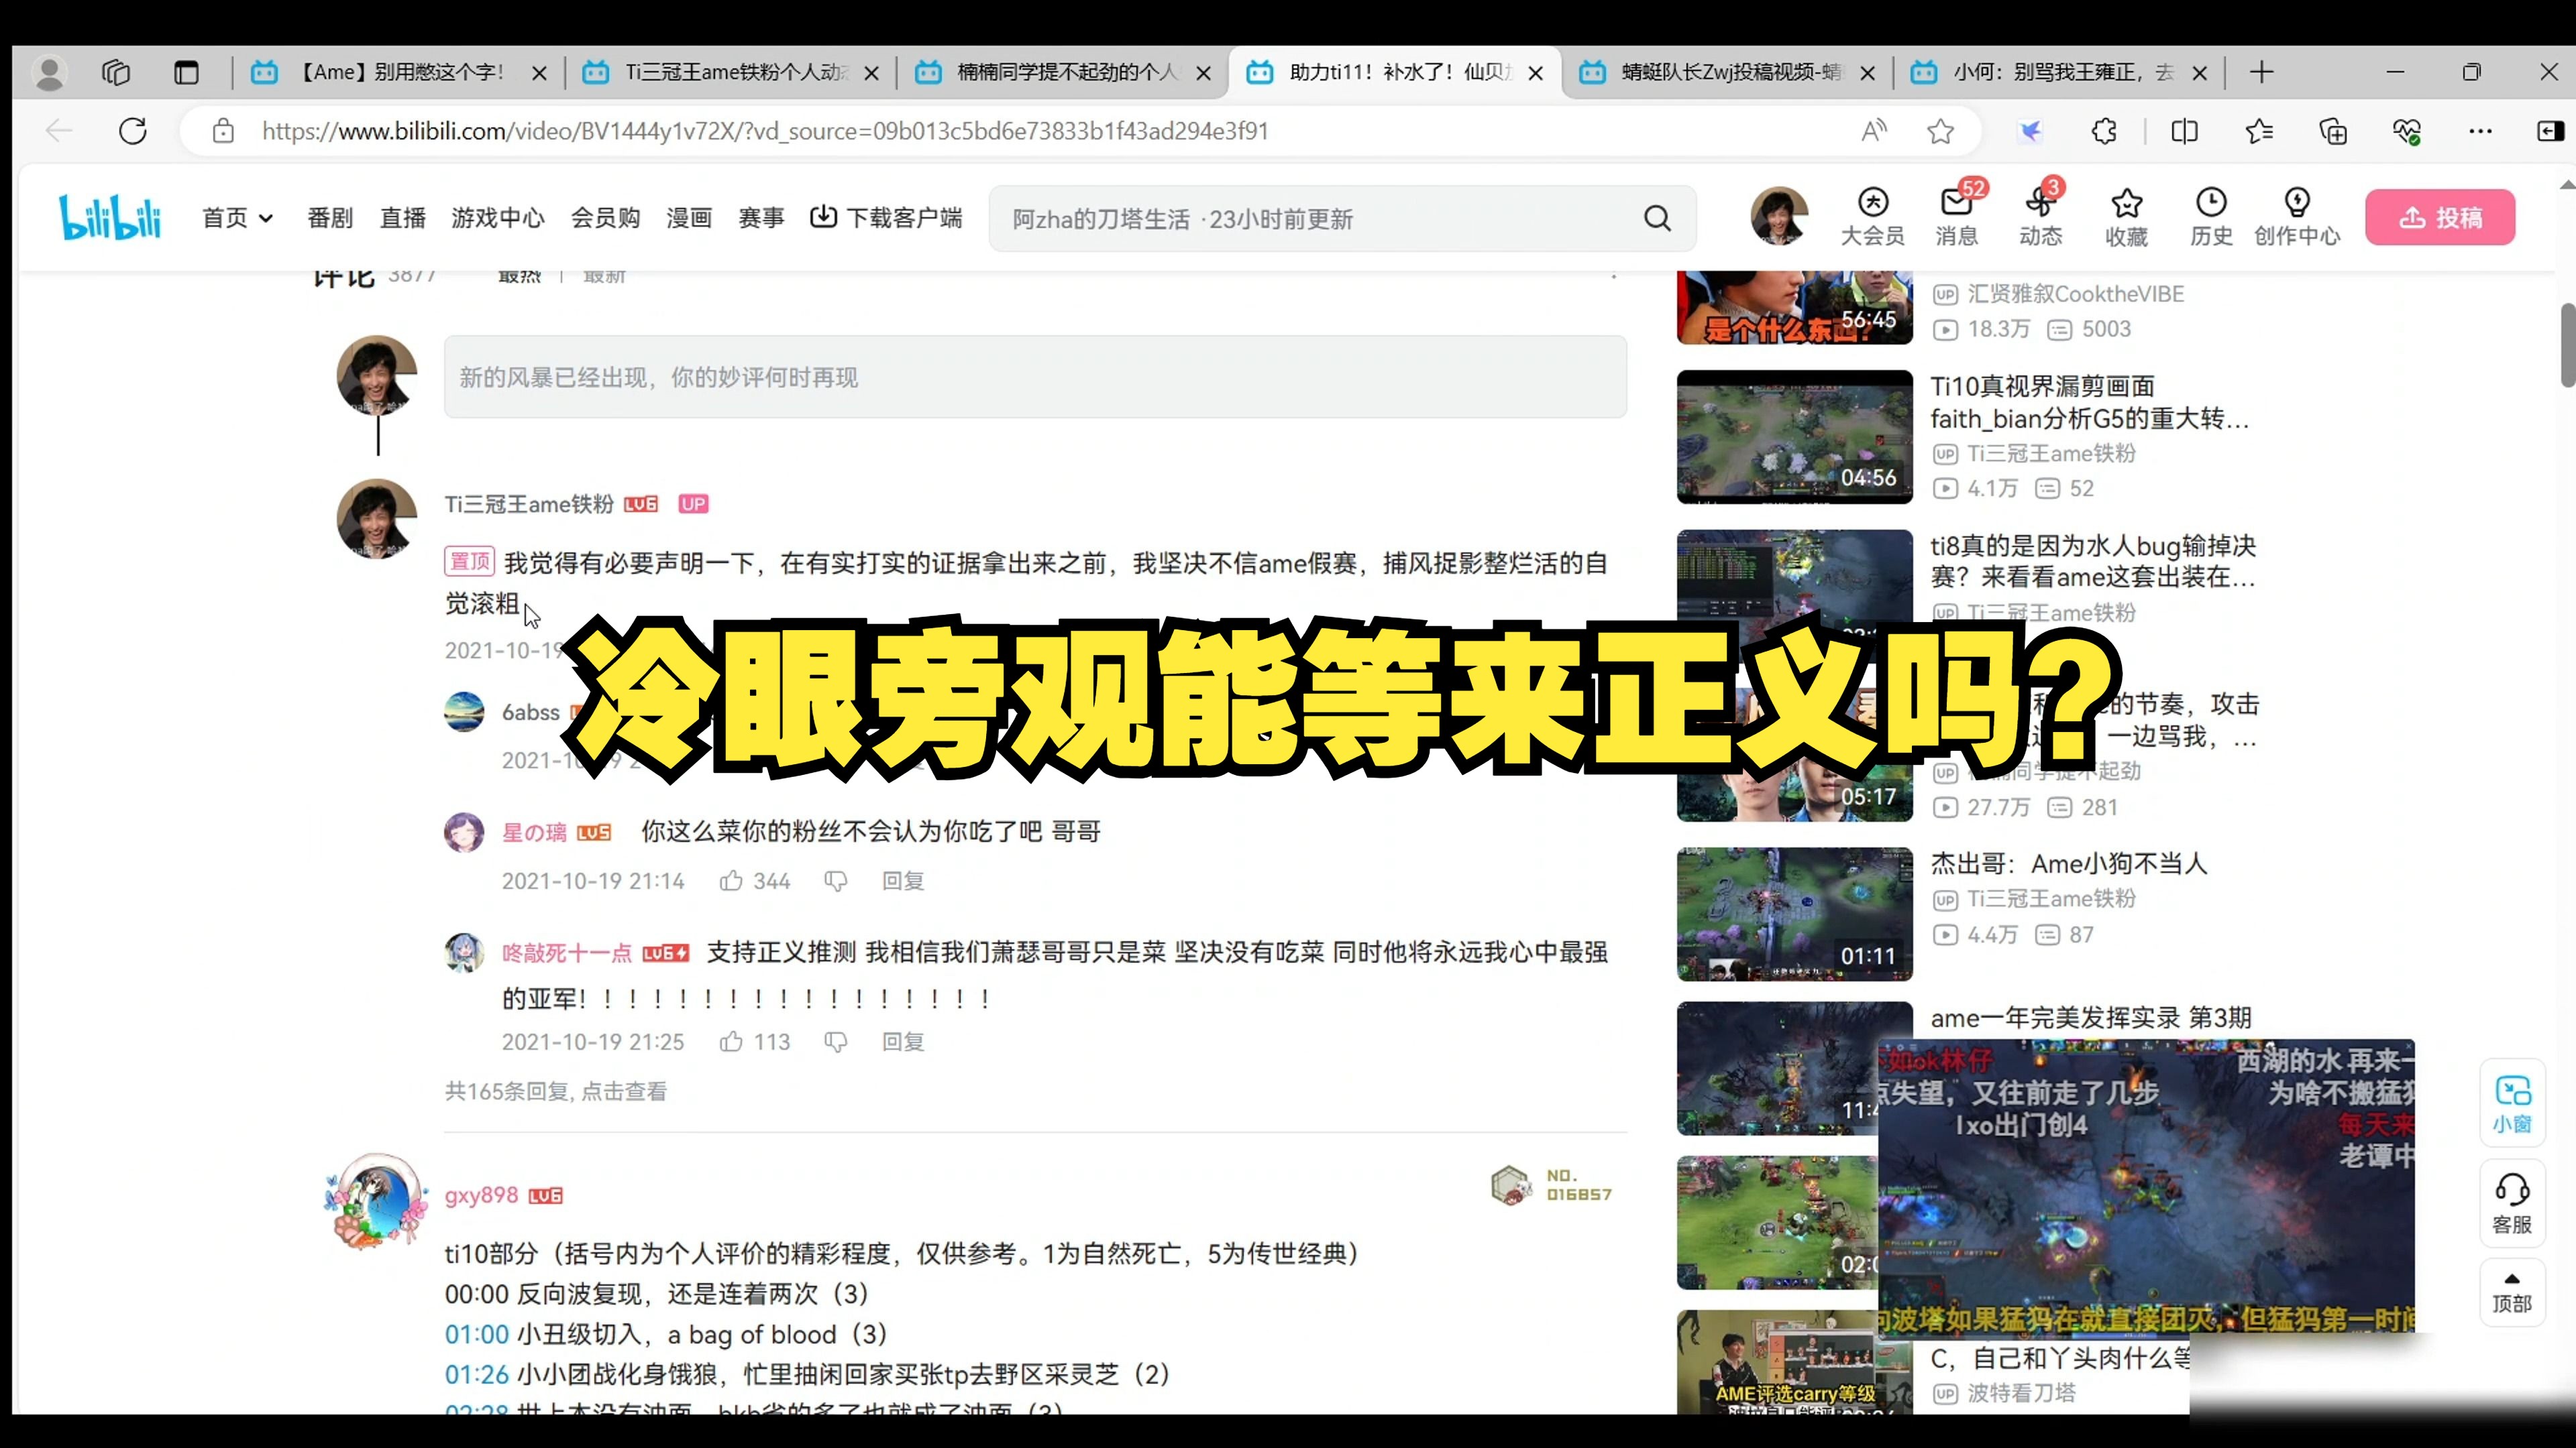Switch to 蜻蜓队长Zwj投稿视频 tab
2576x1448 pixels.
pos(1728,72)
